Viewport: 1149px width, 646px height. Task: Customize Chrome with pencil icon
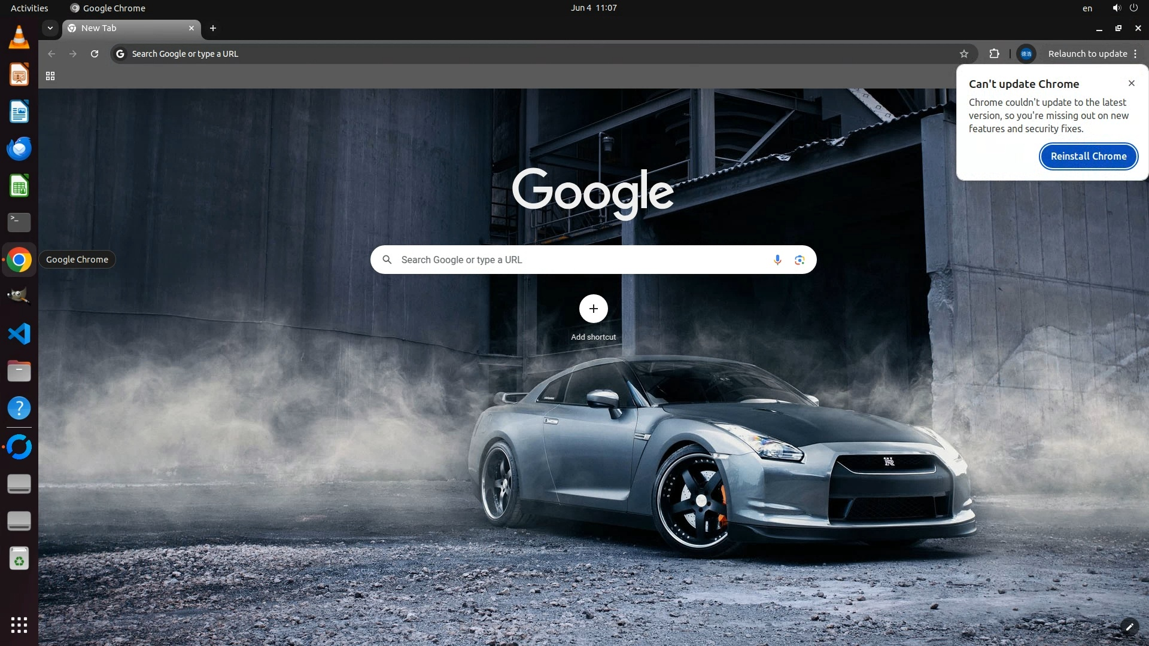[x=1129, y=627]
